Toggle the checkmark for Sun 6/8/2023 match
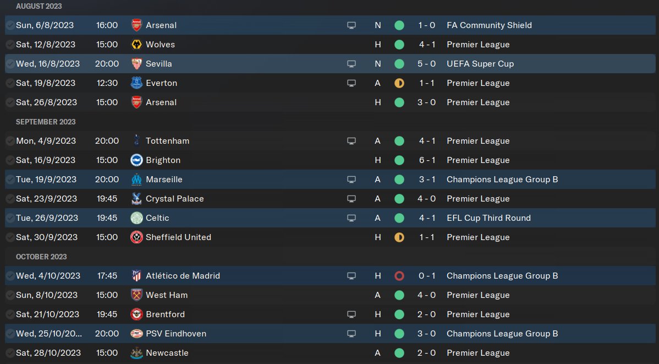Image resolution: width=659 pixels, height=364 pixels. [10, 25]
